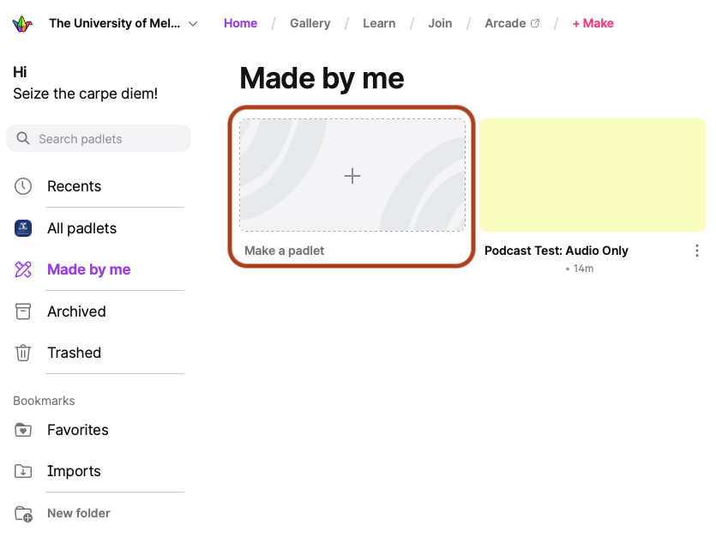This screenshot has height=538, width=716.
Task: Click the Trashed bin icon
Action: [23, 353]
